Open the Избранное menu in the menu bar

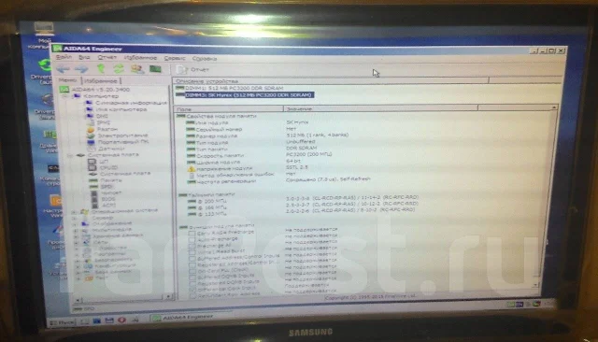140,58
